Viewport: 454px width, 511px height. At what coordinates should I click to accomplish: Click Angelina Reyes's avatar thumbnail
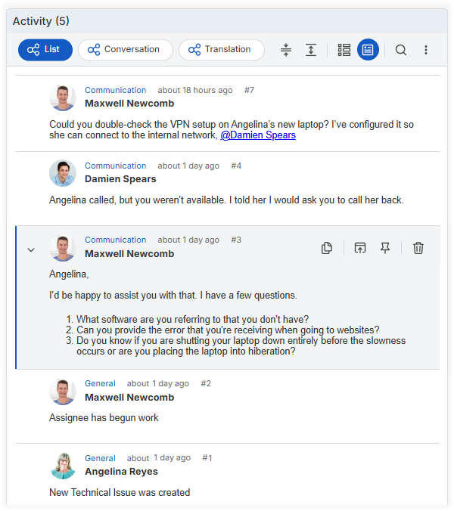pos(63,466)
